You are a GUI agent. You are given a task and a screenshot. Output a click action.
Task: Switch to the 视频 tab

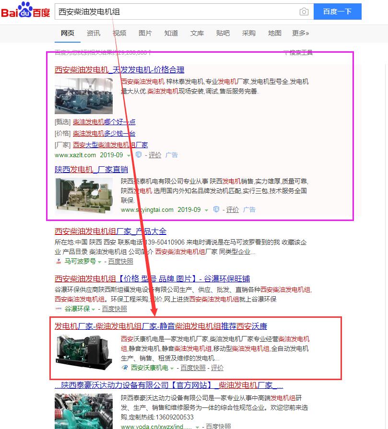tap(119, 34)
